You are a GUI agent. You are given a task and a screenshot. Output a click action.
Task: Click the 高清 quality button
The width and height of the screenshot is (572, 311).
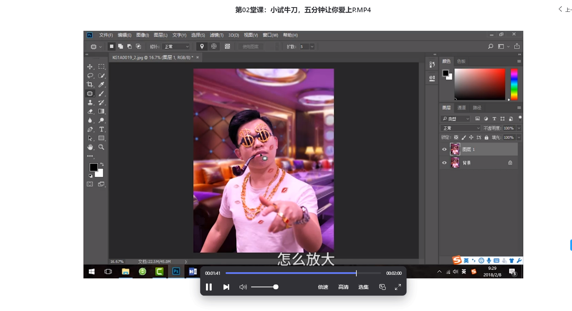pos(343,287)
